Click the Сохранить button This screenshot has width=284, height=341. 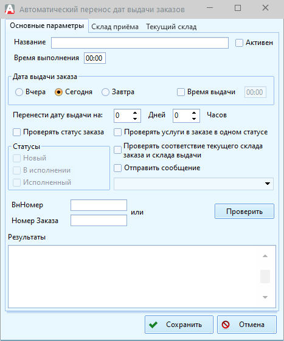[x=179, y=325]
